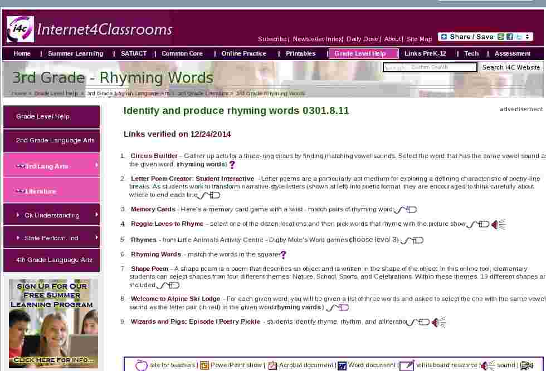
Task: Open Letter Poem Creator: Student Interactive link
Action: (x=193, y=179)
